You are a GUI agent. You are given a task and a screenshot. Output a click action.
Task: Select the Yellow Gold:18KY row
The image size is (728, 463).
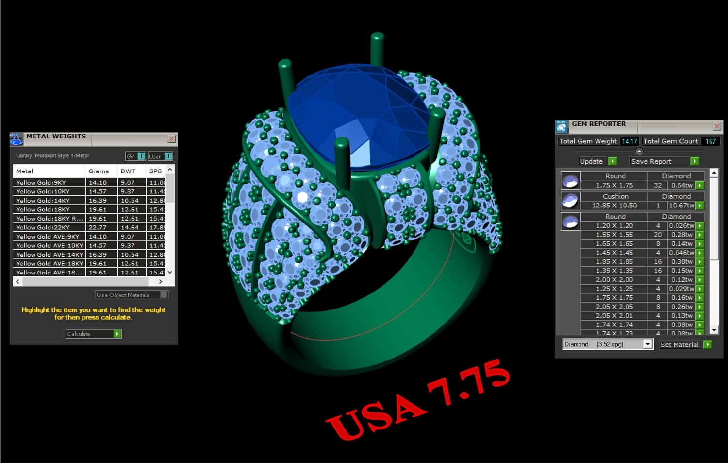(89, 210)
